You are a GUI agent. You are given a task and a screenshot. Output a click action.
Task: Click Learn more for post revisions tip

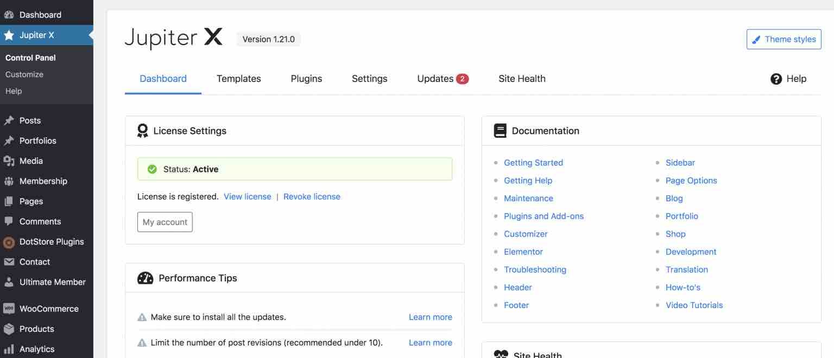click(430, 343)
